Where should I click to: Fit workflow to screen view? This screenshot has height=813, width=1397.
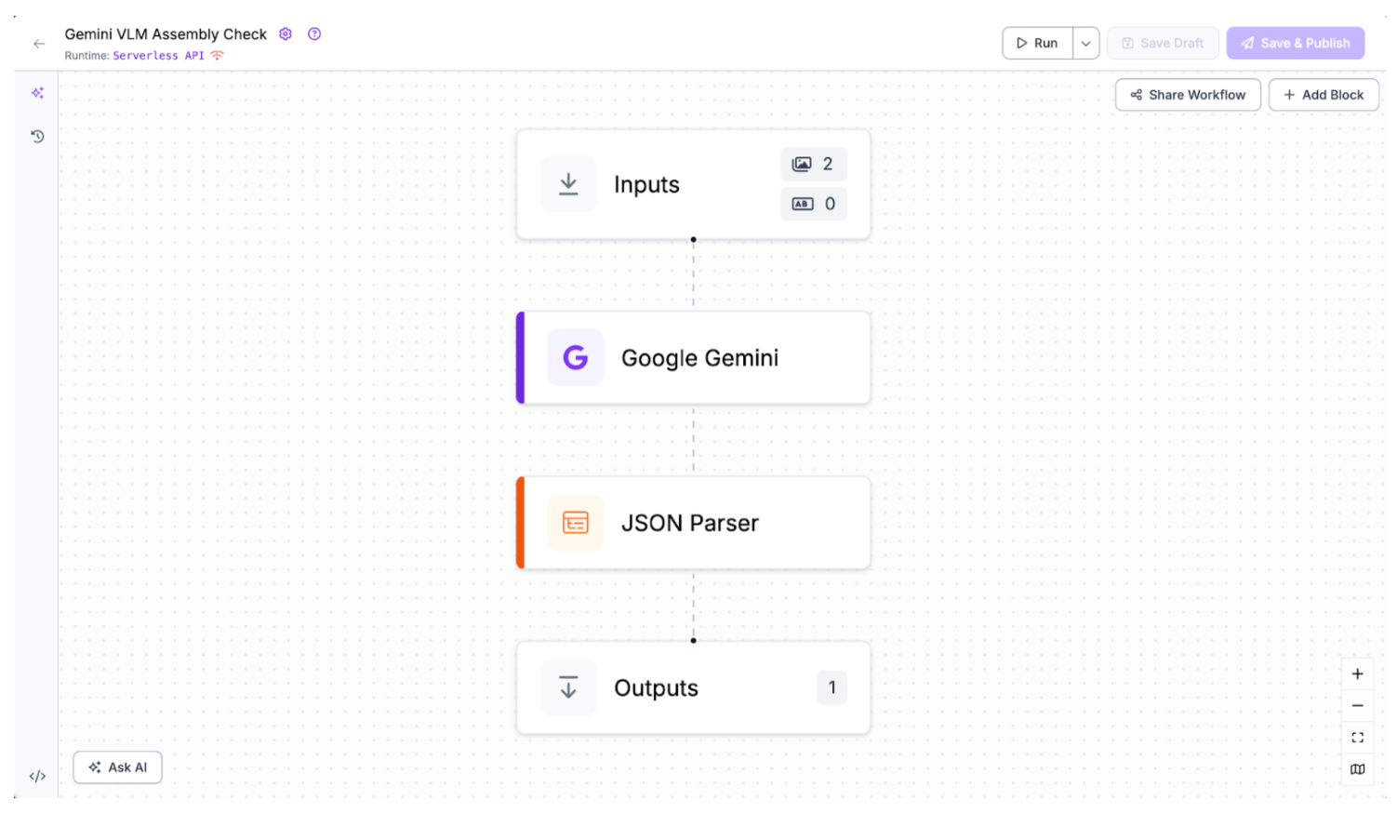(1357, 738)
